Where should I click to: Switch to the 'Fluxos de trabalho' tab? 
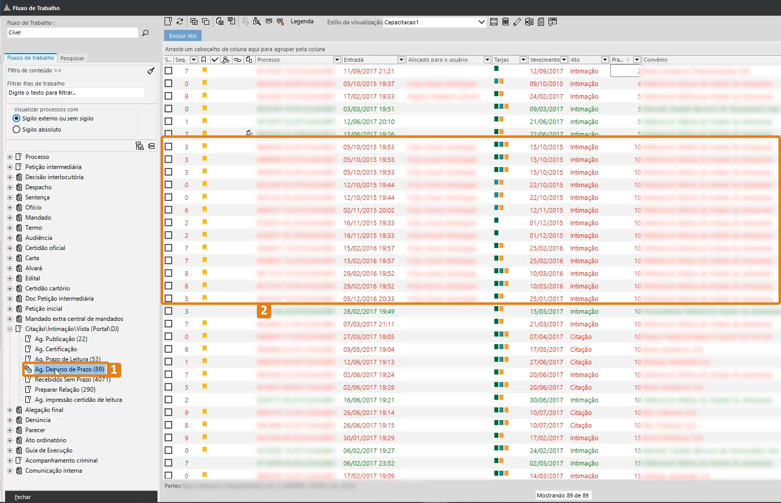tap(30, 58)
